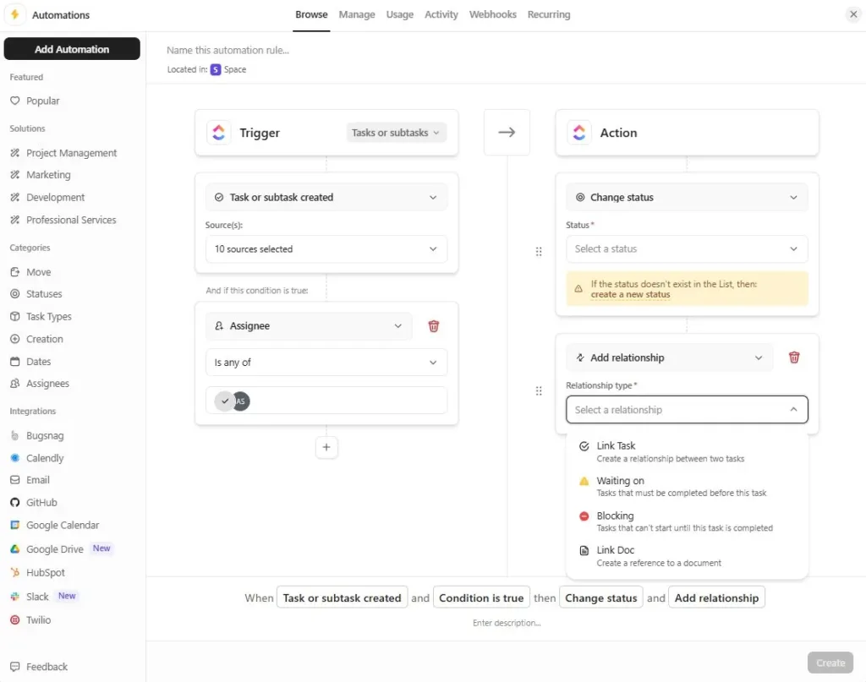Select the HubSpot integration
The height and width of the screenshot is (682, 866).
pos(37,573)
